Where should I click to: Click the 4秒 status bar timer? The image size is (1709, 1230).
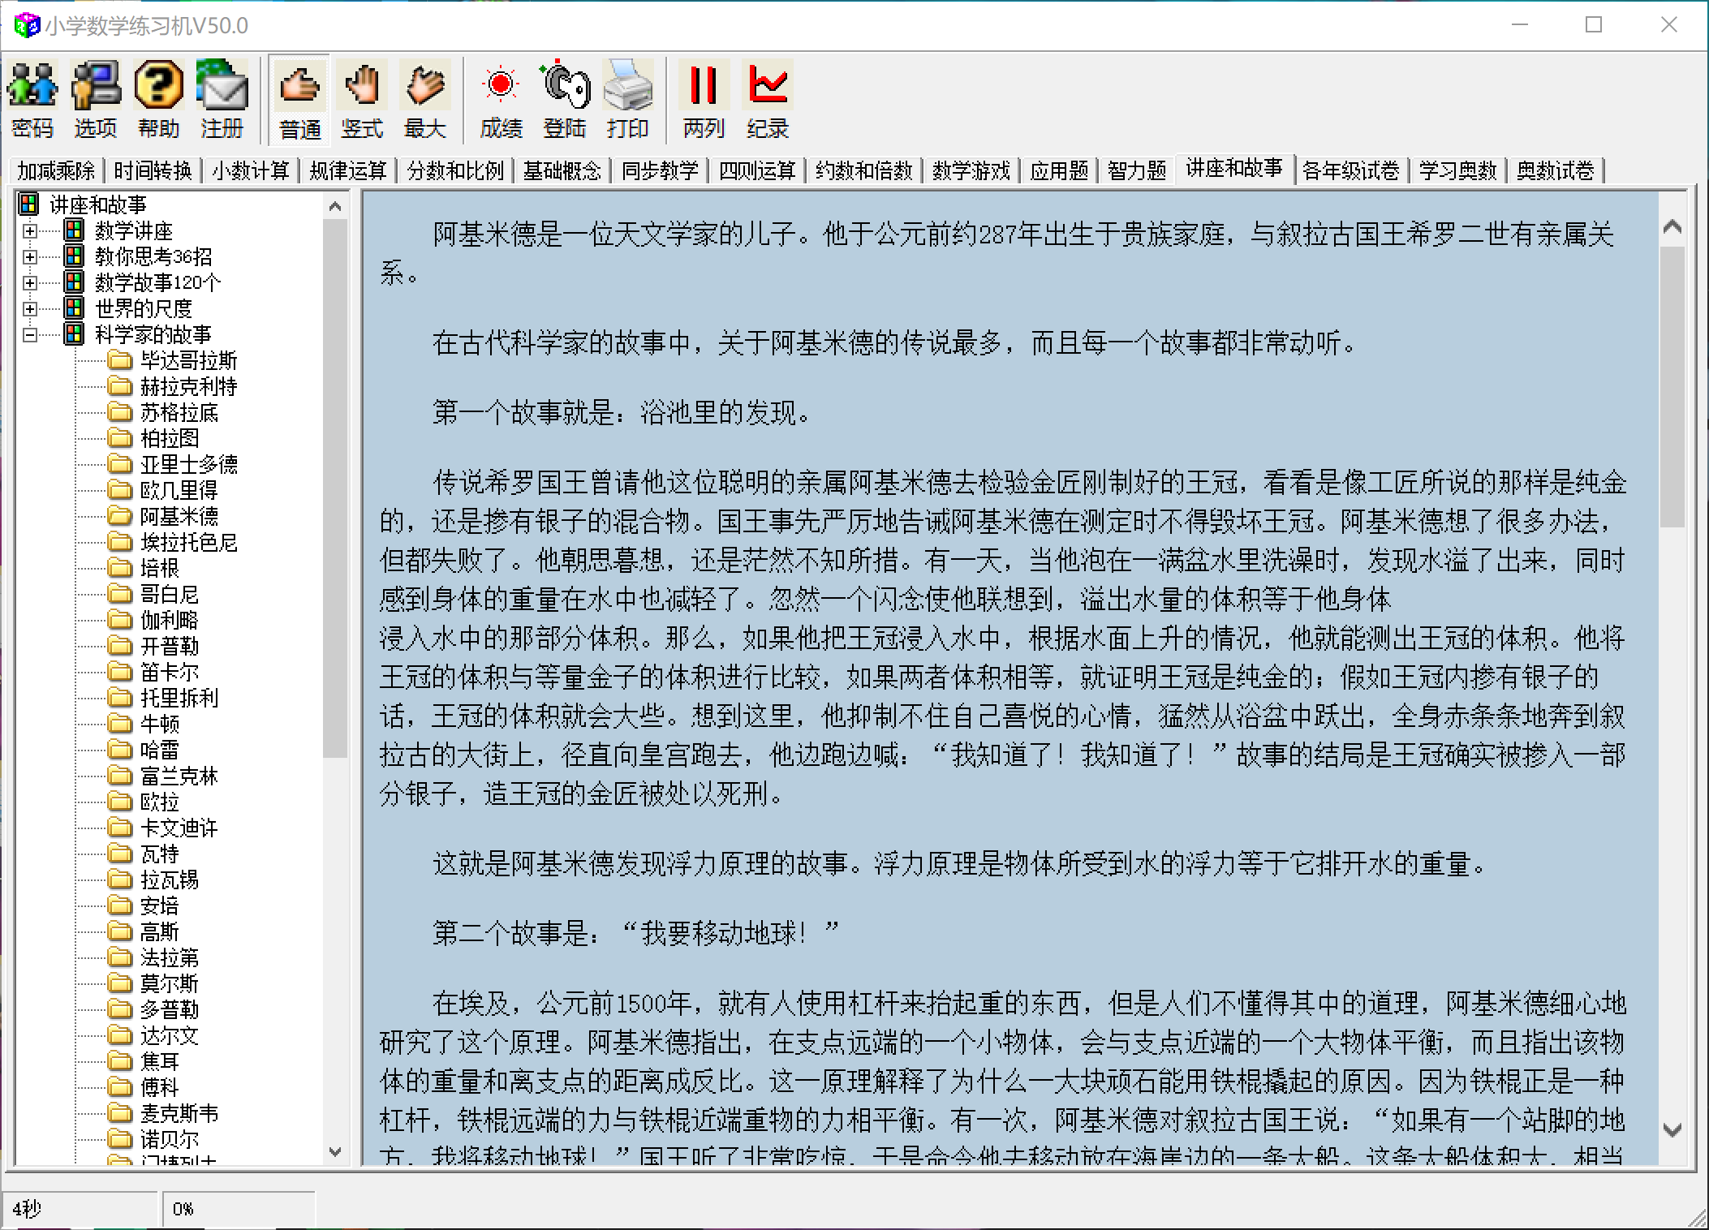coord(80,1209)
